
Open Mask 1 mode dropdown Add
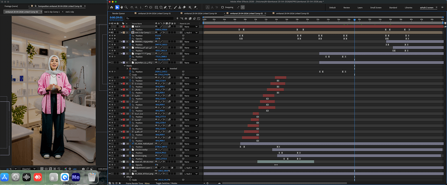(x=161, y=69)
